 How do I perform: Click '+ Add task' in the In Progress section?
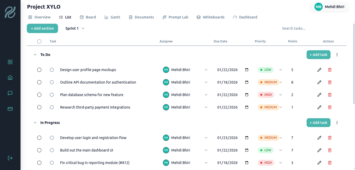318,123
